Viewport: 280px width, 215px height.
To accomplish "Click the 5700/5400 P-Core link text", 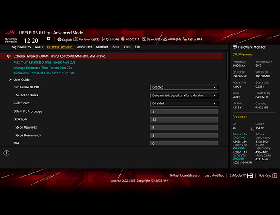I will (239, 138).
